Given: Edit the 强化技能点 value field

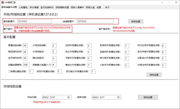Looking at the screenshot, I should point(54,58).
